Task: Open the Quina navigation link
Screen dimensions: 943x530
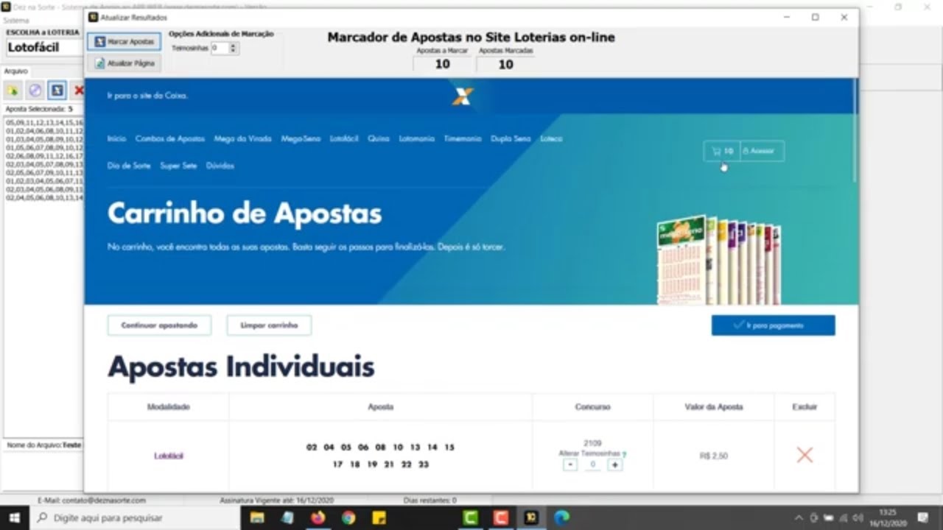Action: [x=379, y=138]
